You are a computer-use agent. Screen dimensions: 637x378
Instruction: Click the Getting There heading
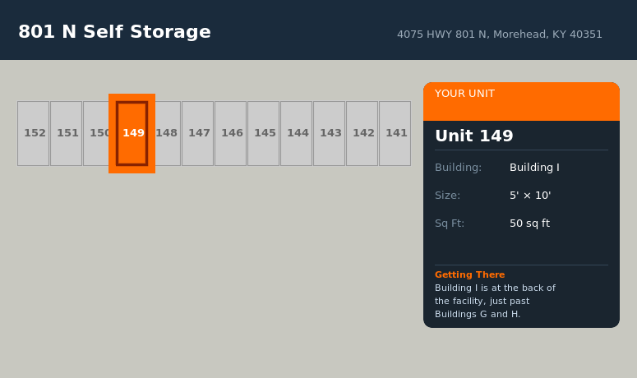(x=469, y=274)
